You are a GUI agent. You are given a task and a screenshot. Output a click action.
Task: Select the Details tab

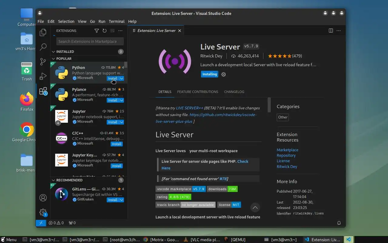[x=165, y=92]
